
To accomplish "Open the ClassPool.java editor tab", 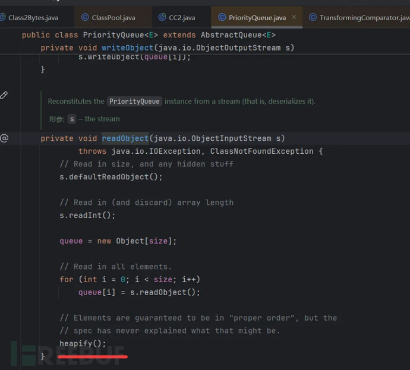I will [113, 18].
